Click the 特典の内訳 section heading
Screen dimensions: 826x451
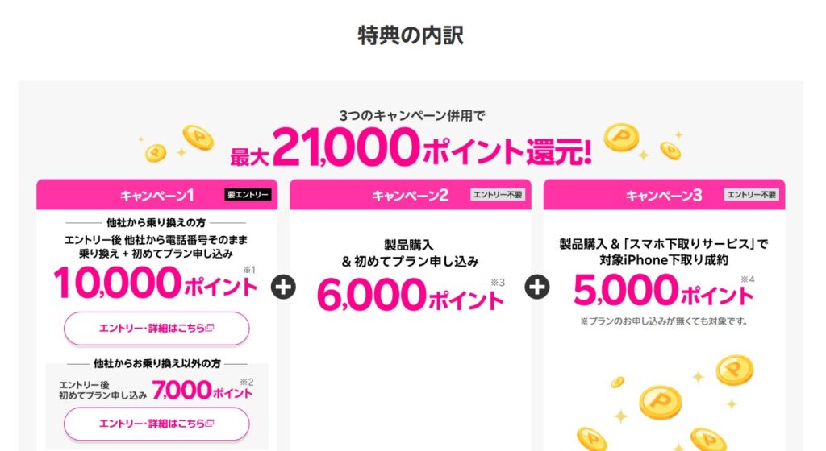coord(411,35)
